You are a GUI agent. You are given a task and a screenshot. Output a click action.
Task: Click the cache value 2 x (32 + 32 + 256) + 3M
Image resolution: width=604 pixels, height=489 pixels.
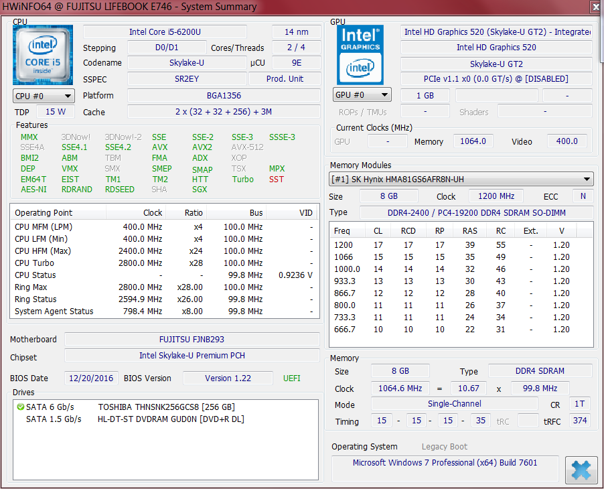(x=224, y=112)
